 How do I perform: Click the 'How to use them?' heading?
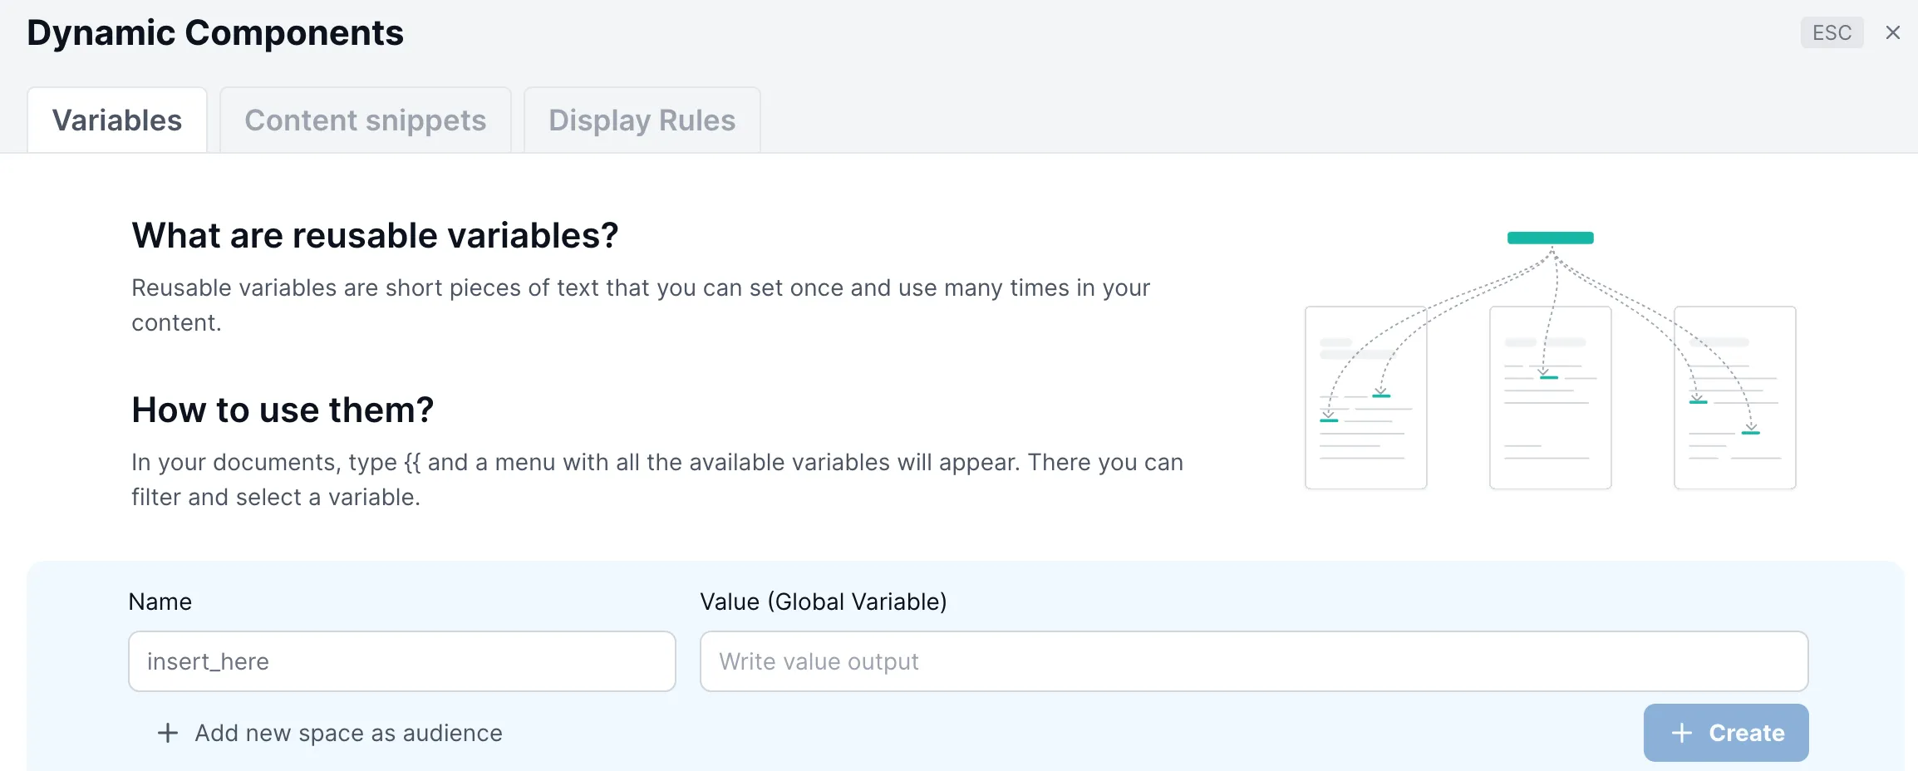pos(283,410)
